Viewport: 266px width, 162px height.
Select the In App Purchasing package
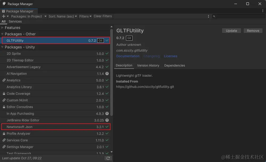coord(55,114)
